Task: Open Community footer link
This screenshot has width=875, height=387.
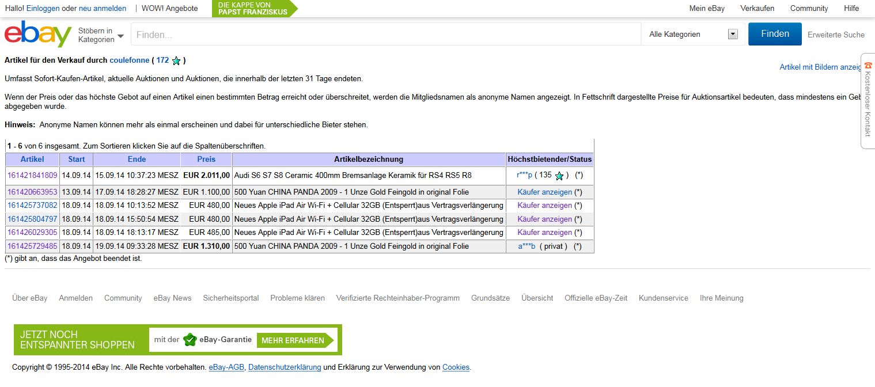Action: click(123, 298)
